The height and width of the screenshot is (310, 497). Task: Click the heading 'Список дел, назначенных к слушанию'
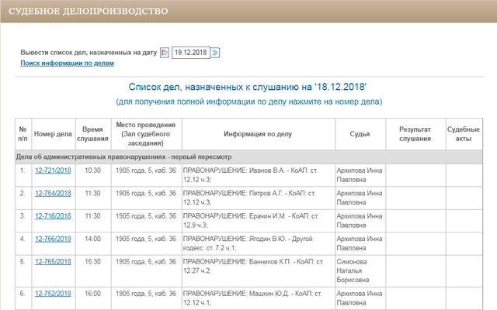(x=248, y=87)
